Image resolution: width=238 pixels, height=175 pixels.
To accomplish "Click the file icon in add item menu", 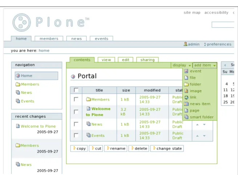I will (x=186, y=78).
